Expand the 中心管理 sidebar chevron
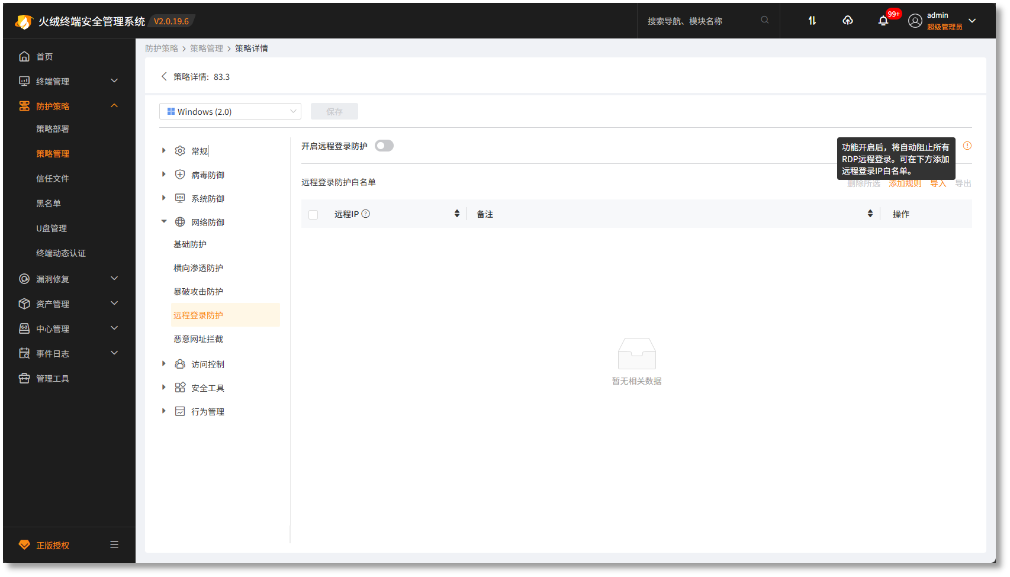Image resolution: width=1010 pixels, height=577 pixels. tap(114, 328)
